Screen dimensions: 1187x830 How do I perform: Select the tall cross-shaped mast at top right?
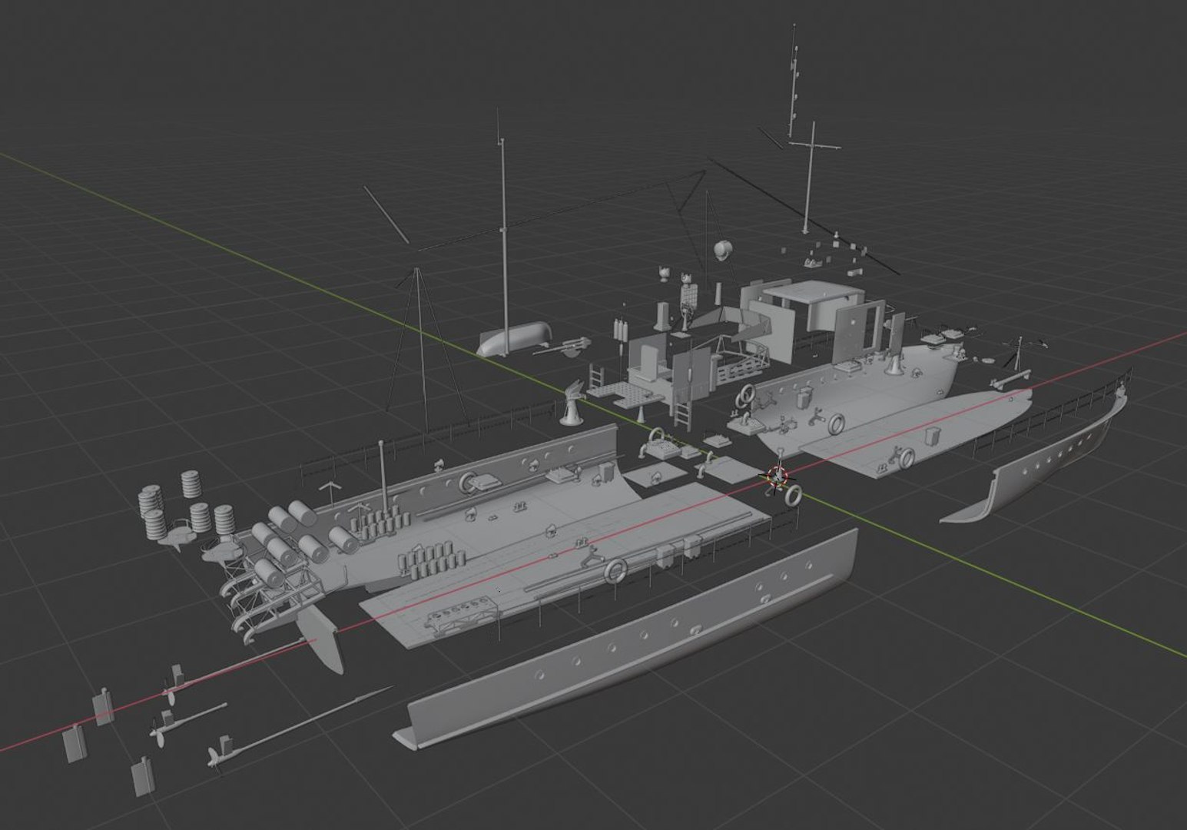tap(811, 178)
